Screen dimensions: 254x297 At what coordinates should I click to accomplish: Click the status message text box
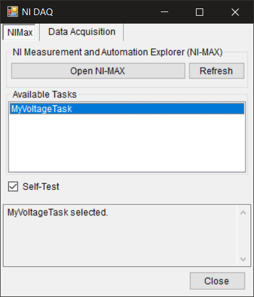click(x=120, y=235)
